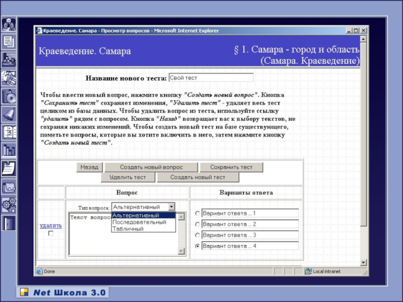Open the papers and schedule sidebar icon

[9, 78]
